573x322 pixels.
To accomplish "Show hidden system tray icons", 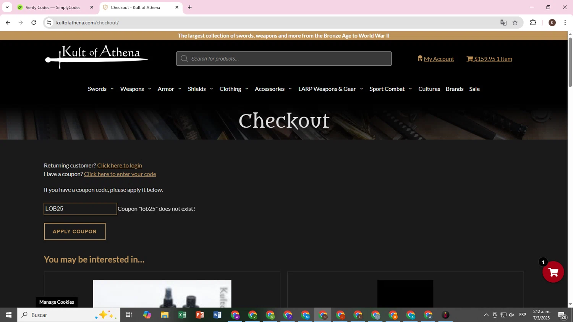I will tap(486, 315).
